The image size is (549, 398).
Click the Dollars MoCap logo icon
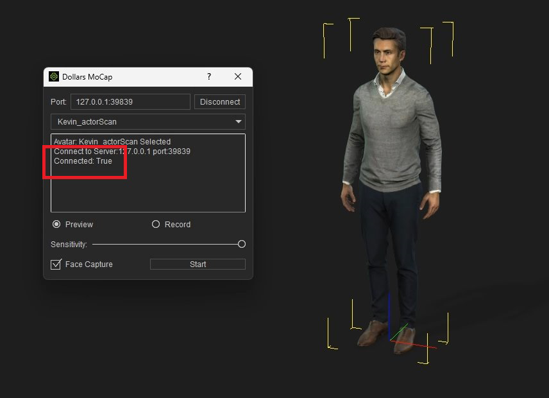coord(54,76)
